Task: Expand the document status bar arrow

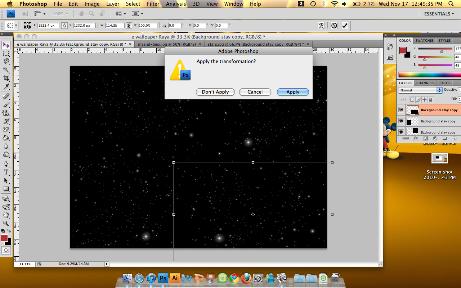Action: [x=107, y=264]
